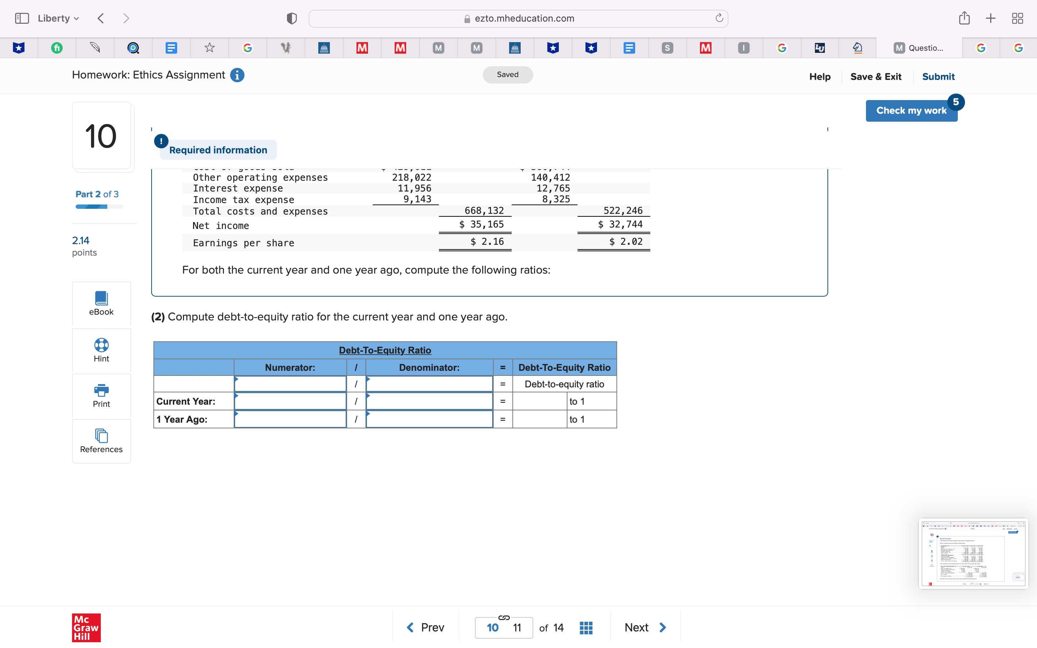The image size is (1037, 648).
Task: Click the privacy shield icon in the toolbar
Action: coord(291,18)
